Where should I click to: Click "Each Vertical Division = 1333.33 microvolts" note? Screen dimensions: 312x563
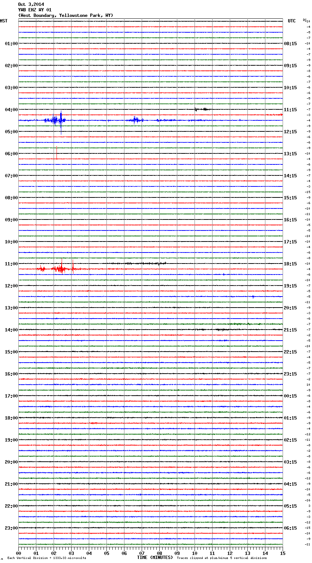click(x=47, y=558)
